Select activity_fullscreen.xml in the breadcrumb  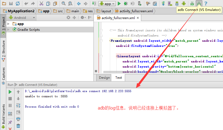[134, 11]
